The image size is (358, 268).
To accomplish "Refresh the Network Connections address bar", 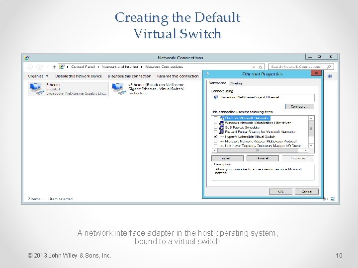I will pos(261,67).
